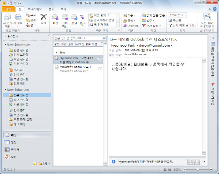The width and height of the screenshot is (219, 174).
Task: Switch to 연락처 contacts view
Action: click(27, 150)
